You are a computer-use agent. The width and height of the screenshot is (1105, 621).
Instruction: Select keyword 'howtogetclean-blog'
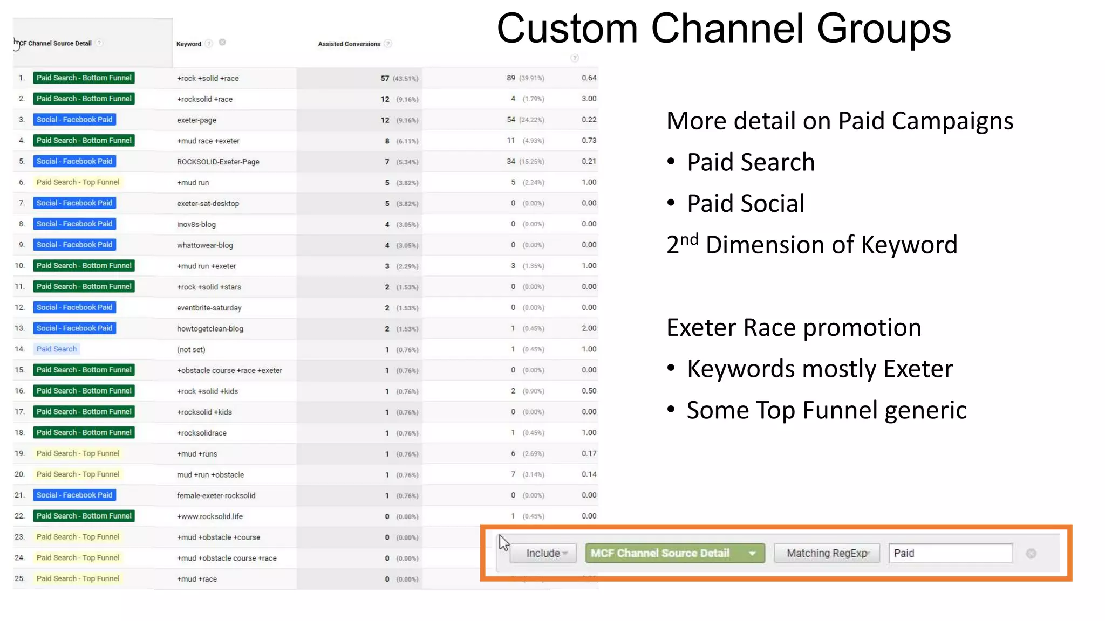[210, 329]
